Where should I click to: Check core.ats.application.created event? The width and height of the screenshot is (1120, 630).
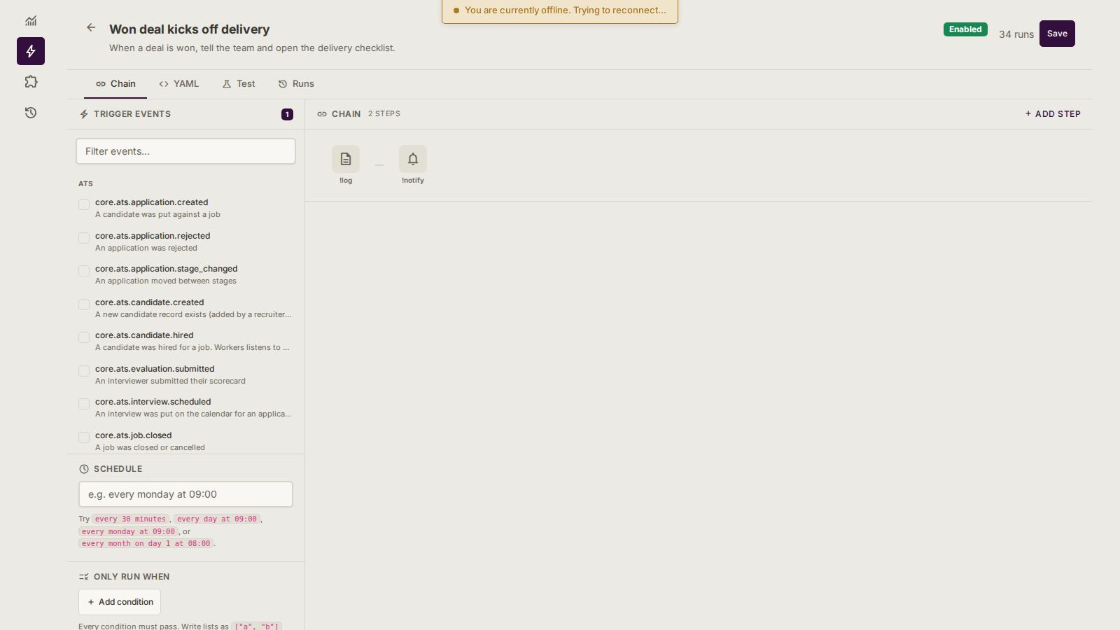click(84, 204)
